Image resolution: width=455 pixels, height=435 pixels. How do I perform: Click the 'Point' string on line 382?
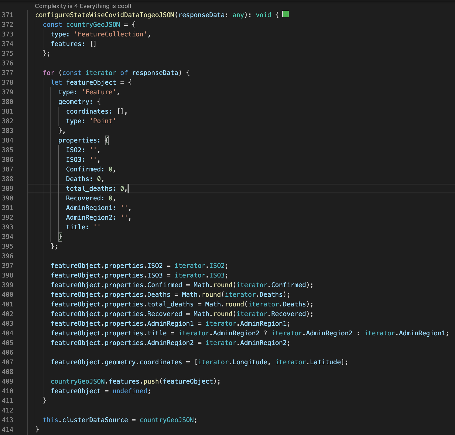click(x=103, y=121)
